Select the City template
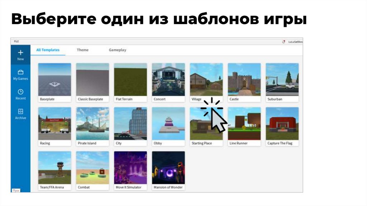 (130, 127)
